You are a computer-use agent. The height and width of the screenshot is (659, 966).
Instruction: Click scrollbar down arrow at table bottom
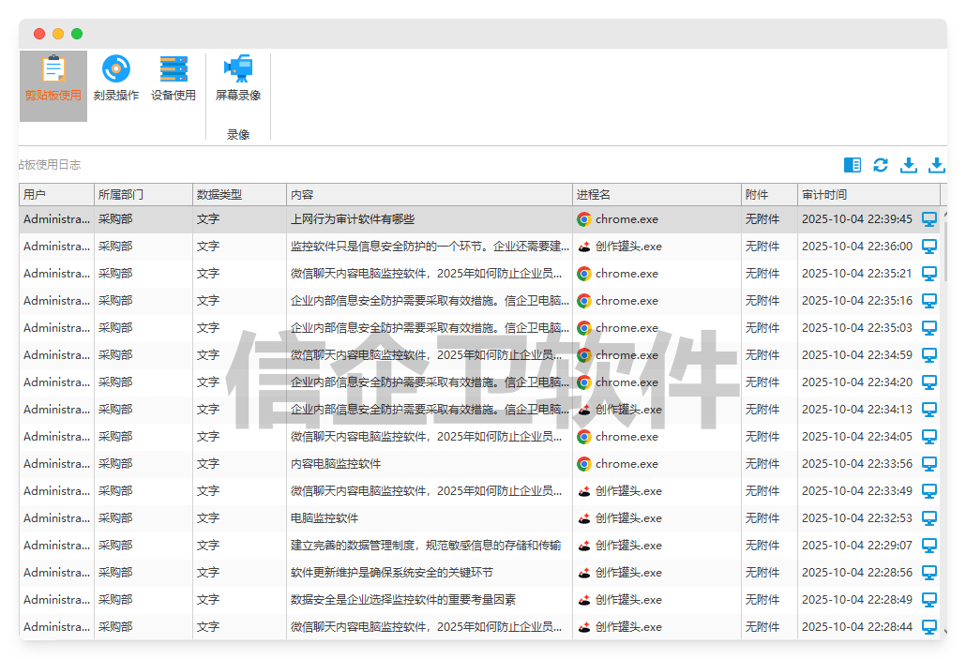click(x=944, y=631)
